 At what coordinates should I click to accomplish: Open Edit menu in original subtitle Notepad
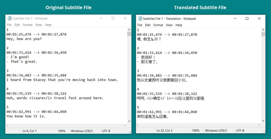coord(17,25)
